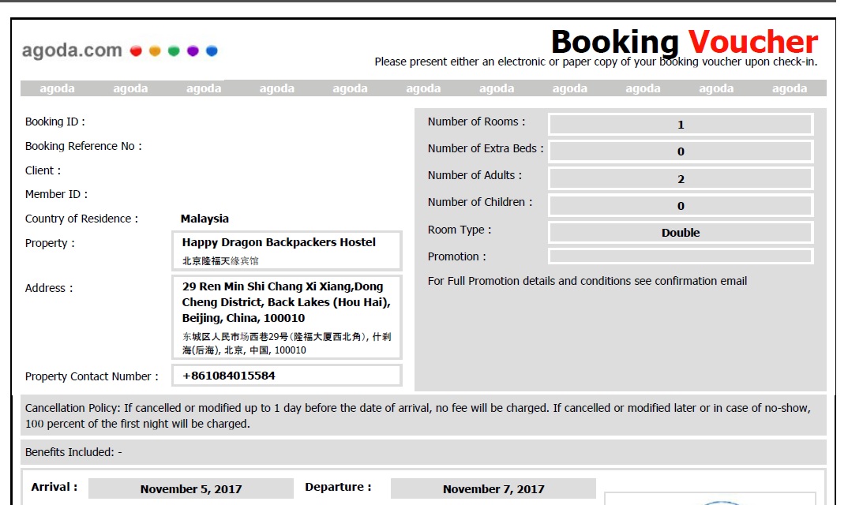Click the Departure label
Screen dimensions: 848x505
click(x=338, y=487)
